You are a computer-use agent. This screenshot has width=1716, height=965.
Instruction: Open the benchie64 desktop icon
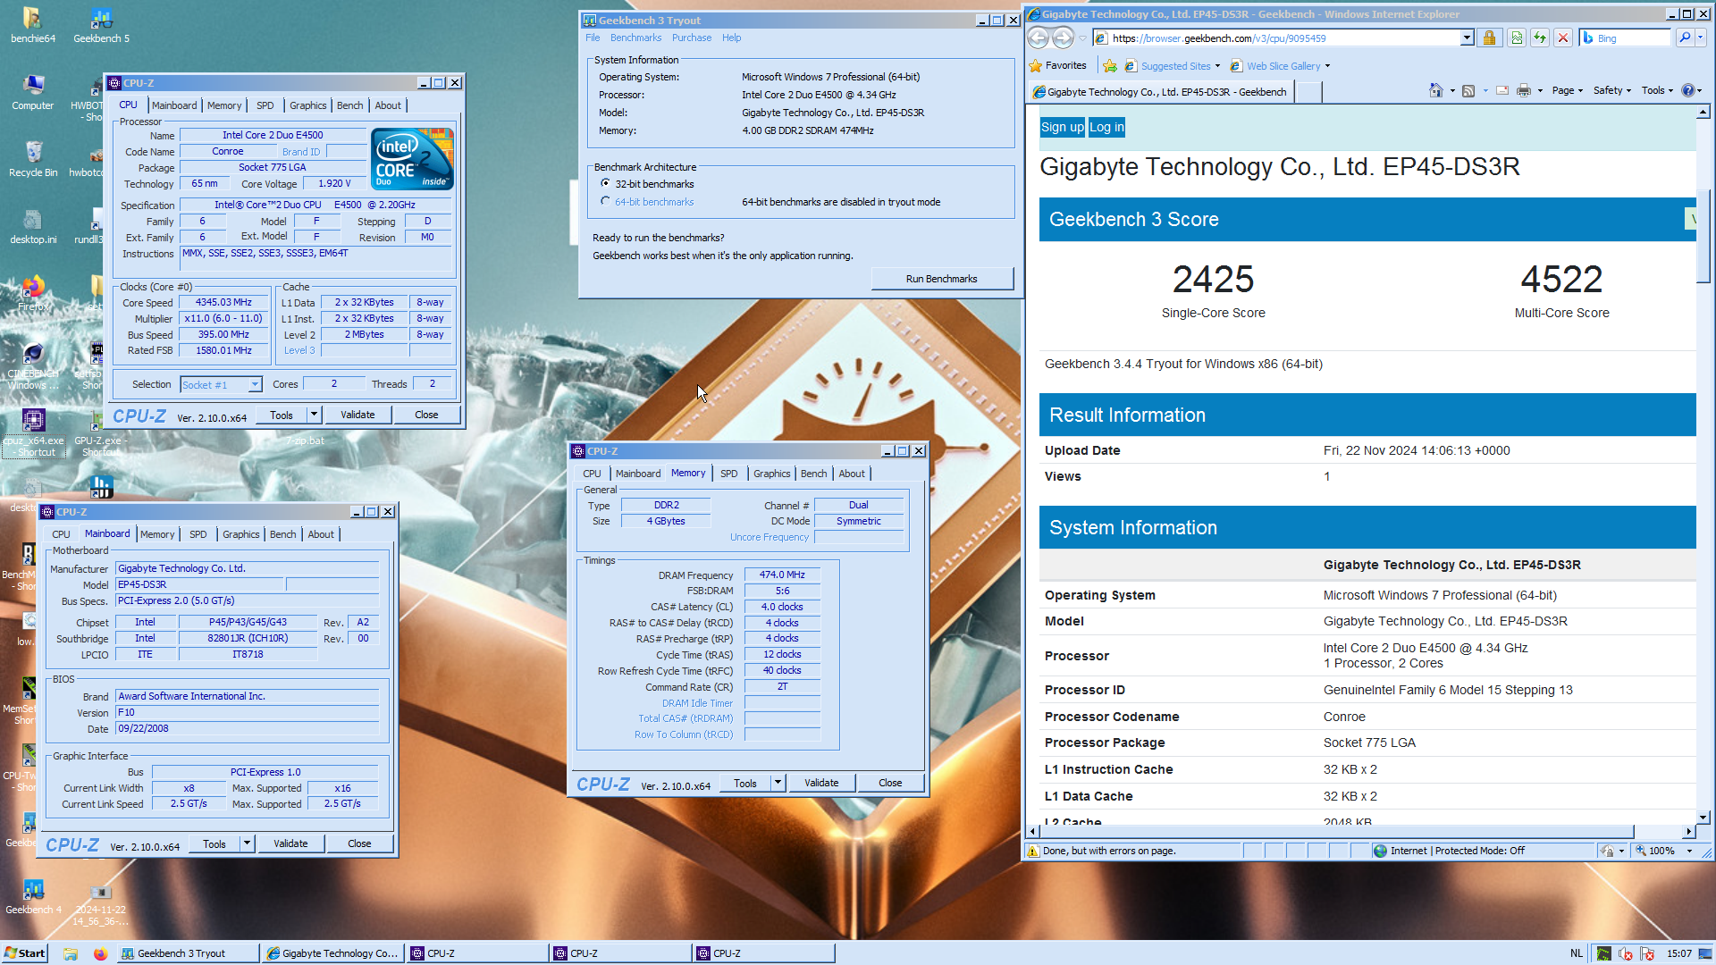click(33, 25)
